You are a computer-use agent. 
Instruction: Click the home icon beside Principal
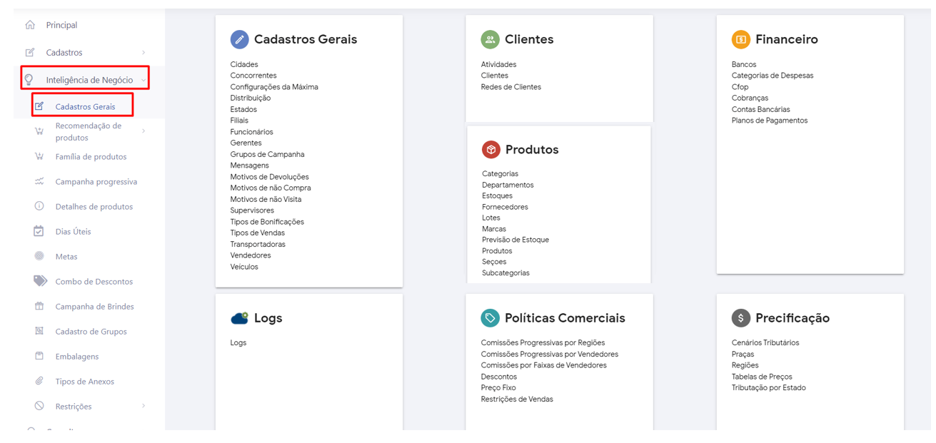click(x=30, y=25)
